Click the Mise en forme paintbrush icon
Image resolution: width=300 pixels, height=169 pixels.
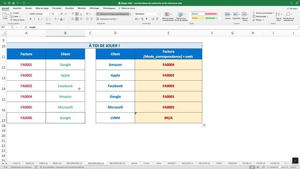pos(11,20)
